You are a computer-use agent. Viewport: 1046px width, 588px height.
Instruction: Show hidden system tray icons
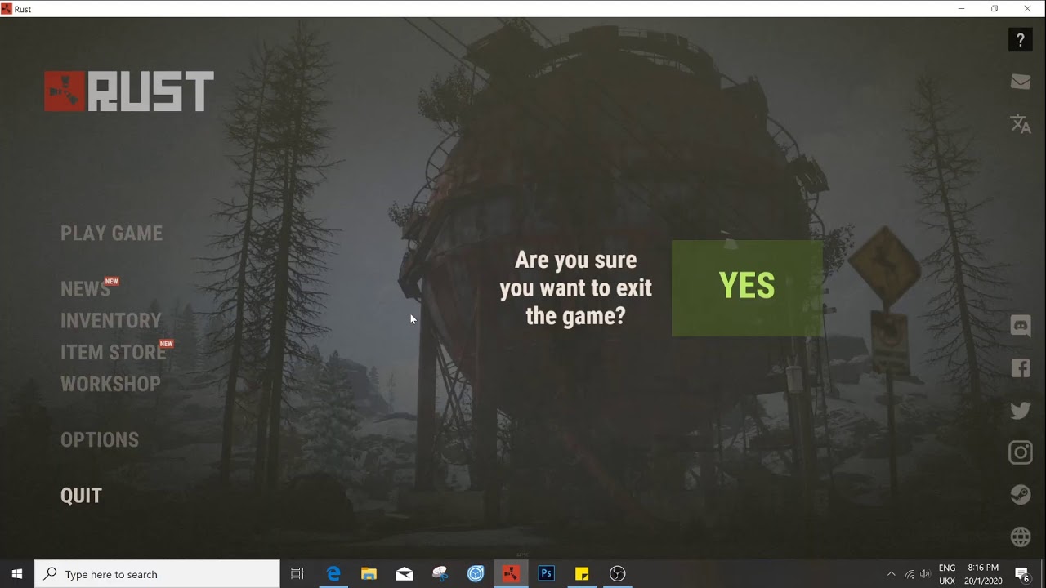891,574
